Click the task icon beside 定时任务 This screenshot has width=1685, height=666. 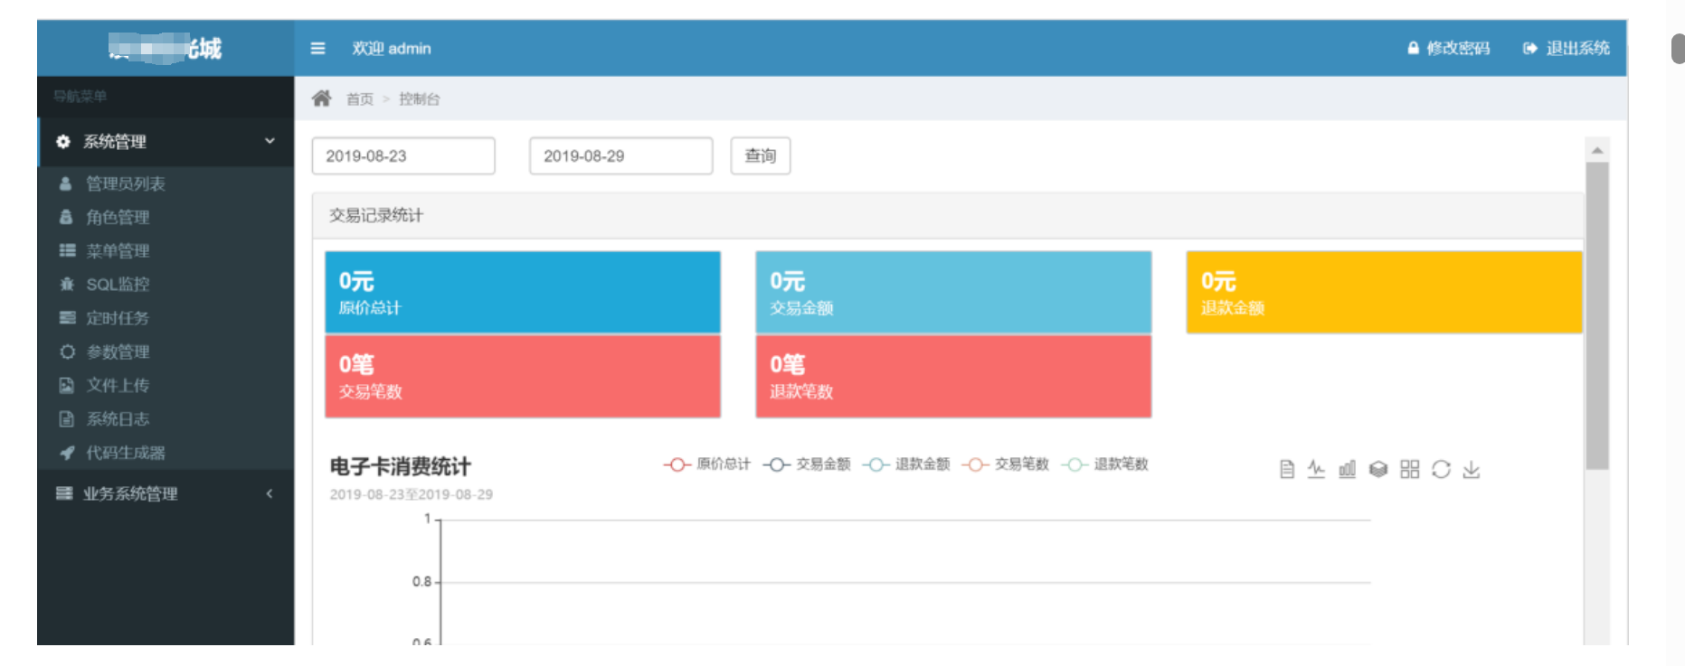point(67,317)
